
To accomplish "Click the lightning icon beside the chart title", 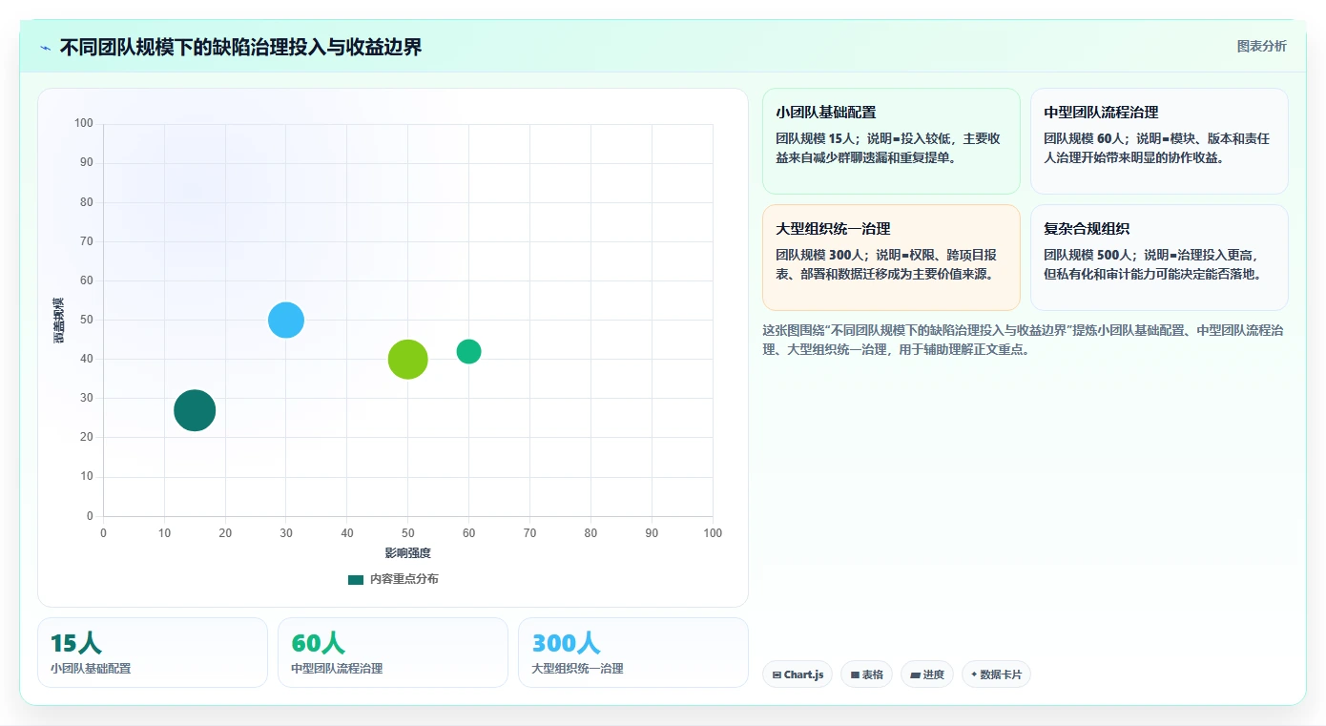I will tap(45, 48).
